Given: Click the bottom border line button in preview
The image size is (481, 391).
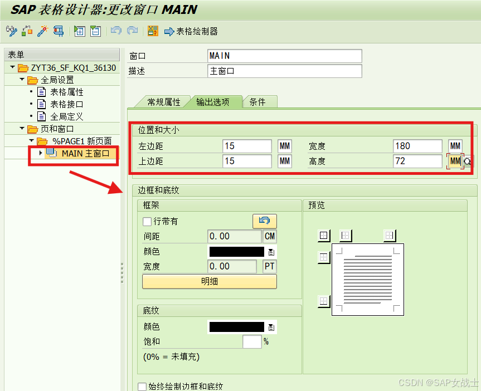Looking at the screenshot, I should click(x=324, y=301).
